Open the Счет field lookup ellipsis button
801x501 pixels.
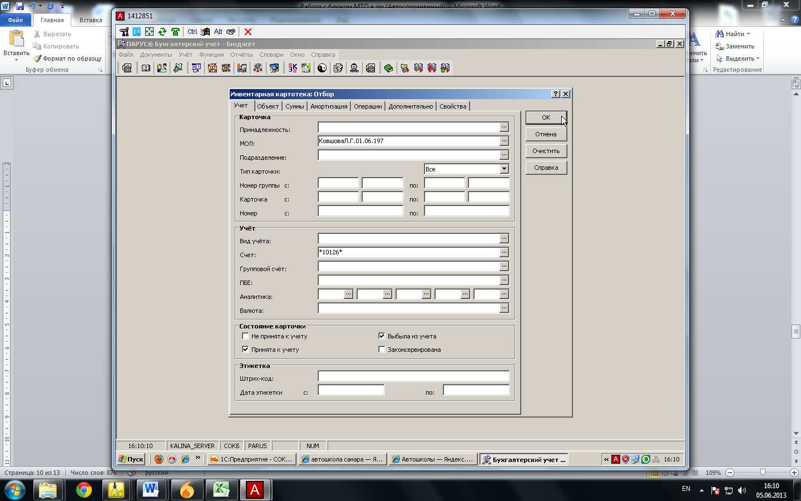click(504, 252)
